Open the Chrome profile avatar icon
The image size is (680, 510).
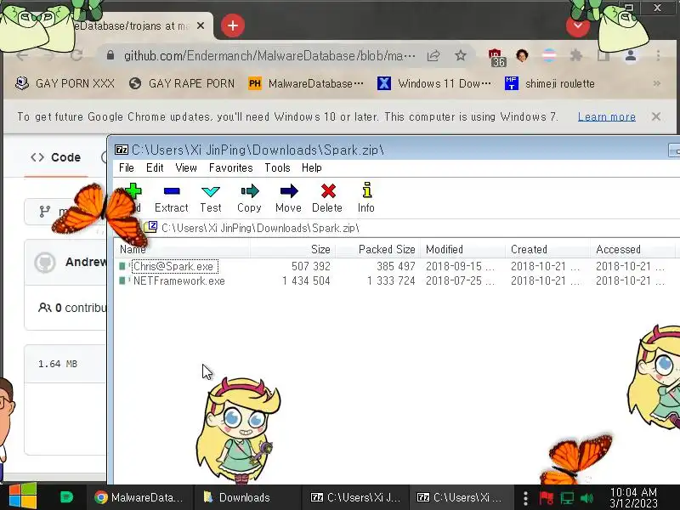coord(631,55)
